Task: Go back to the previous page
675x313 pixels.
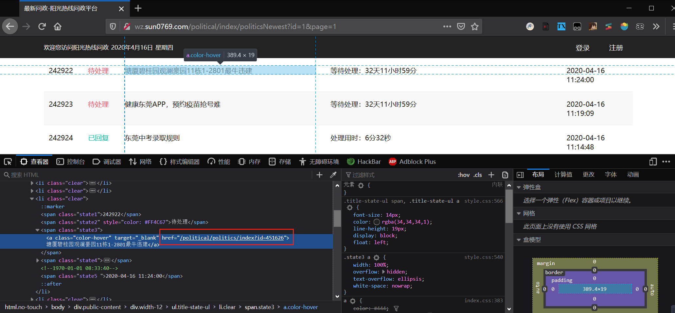Action: click(x=10, y=26)
